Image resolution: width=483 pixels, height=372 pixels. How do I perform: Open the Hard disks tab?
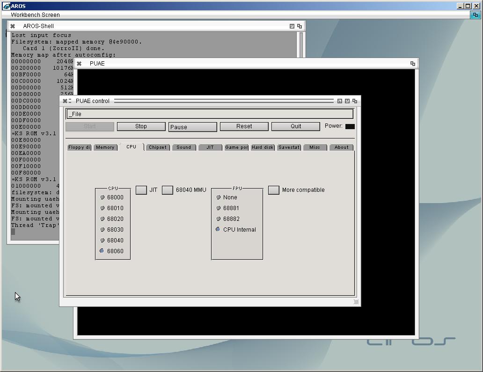[263, 147]
